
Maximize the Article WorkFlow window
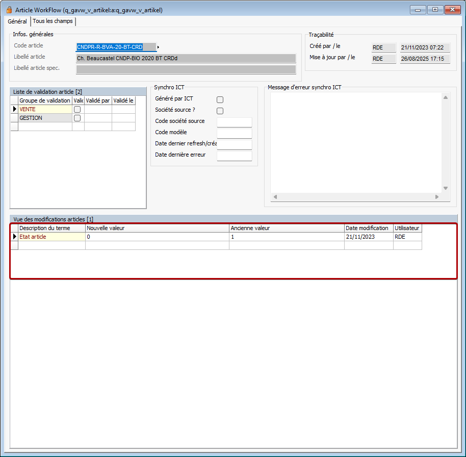pos(435,9)
